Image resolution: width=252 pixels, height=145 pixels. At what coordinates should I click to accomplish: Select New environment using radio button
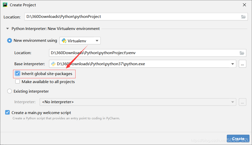10,41
